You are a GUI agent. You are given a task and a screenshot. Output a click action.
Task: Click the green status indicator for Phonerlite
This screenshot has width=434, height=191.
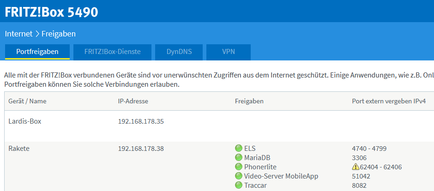(239, 167)
